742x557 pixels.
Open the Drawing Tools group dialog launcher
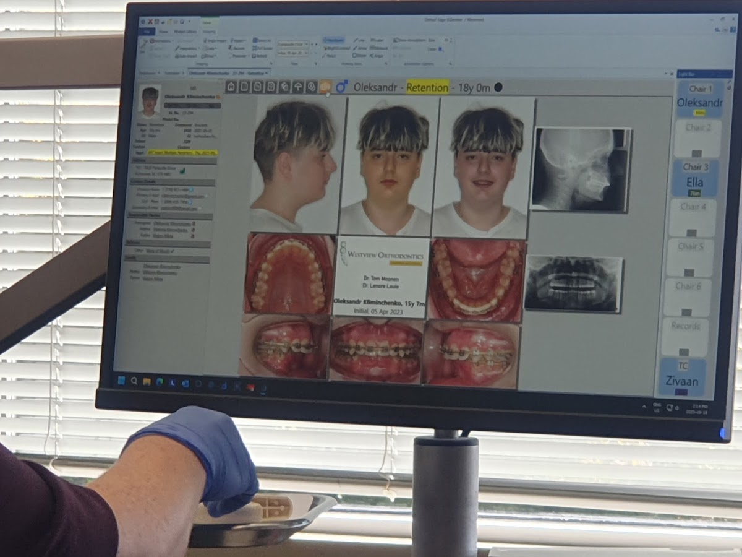(386, 63)
